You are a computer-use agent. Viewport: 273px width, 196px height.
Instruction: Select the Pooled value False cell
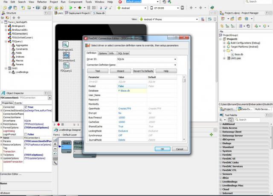pyautogui.click(x=132, y=86)
